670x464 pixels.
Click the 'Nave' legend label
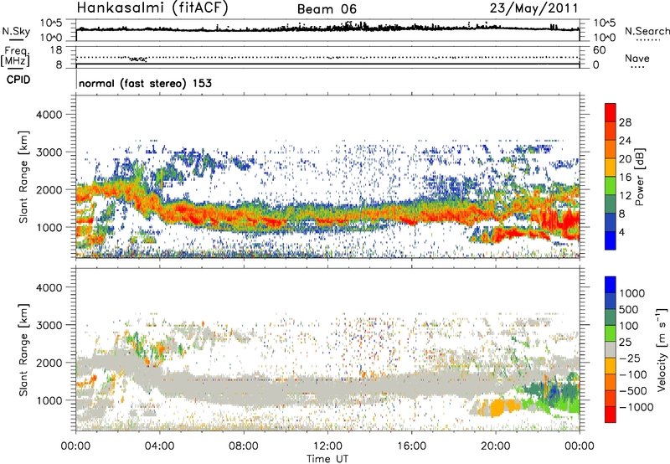[637, 59]
